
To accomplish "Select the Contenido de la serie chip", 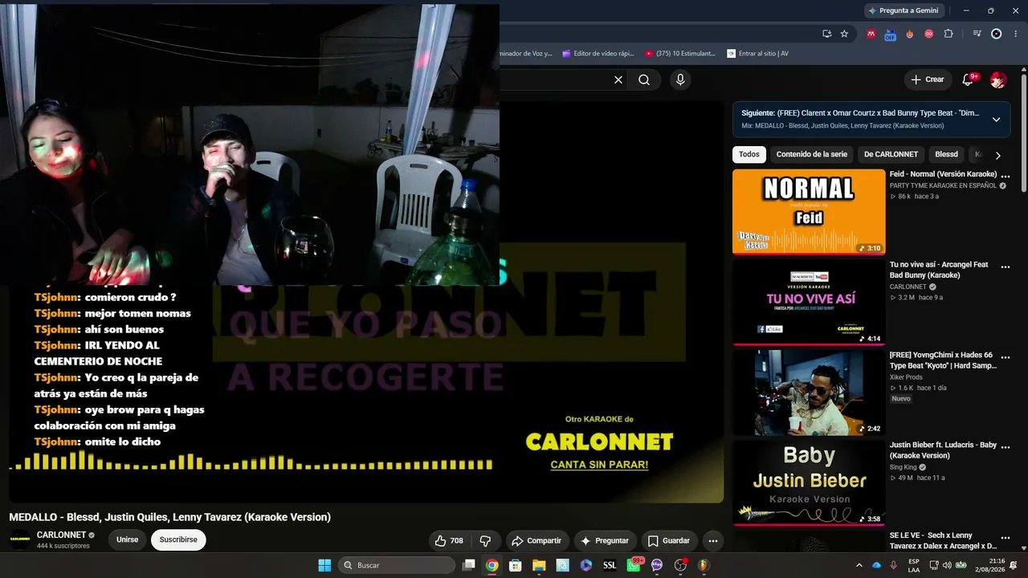I will click(811, 154).
